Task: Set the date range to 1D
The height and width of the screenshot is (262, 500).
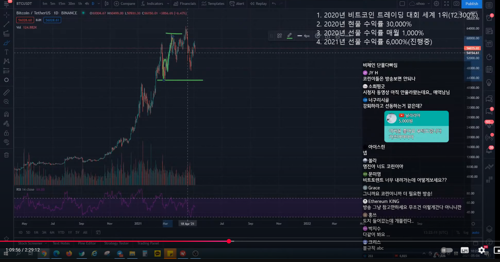Action: pyautogui.click(x=20, y=232)
